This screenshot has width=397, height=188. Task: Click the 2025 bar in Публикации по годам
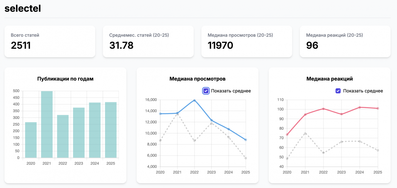click(111, 130)
